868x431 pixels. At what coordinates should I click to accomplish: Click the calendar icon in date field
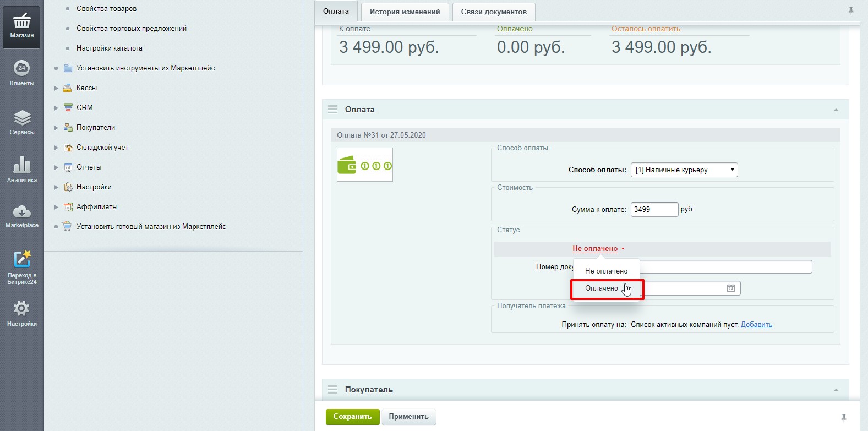(730, 288)
